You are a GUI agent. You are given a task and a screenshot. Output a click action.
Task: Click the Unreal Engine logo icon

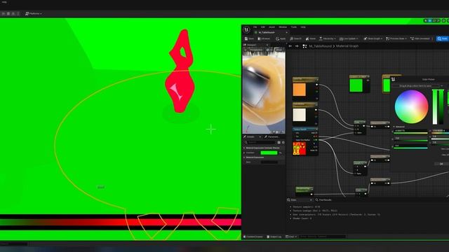click(x=246, y=29)
